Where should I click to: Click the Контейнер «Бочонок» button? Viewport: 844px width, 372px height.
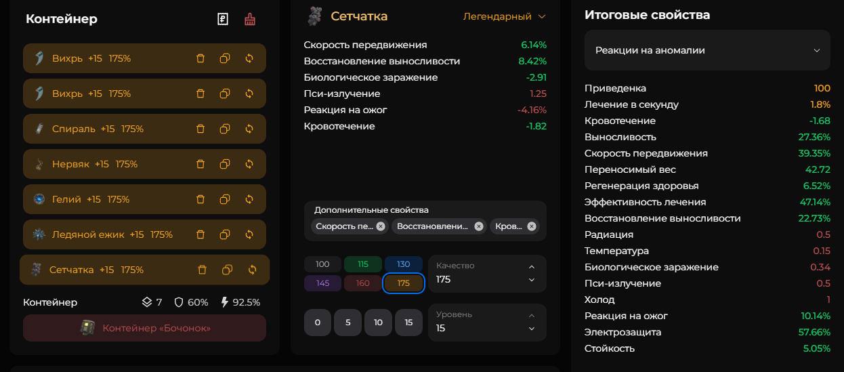click(x=144, y=328)
